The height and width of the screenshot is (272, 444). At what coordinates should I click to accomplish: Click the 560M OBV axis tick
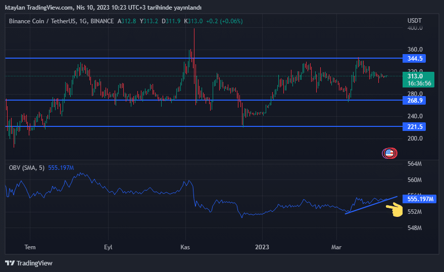(x=415, y=180)
